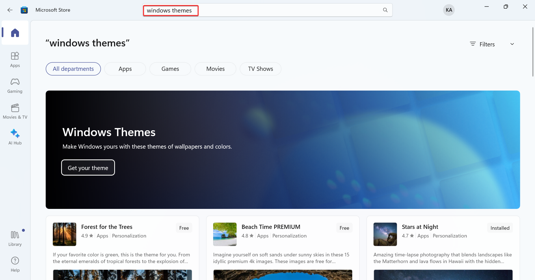This screenshot has width=535, height=280.
Task: Click the Filters label
Action: click(487, 44)
